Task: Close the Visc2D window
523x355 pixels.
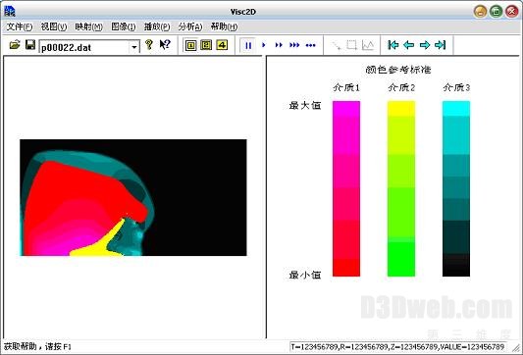Action: click(511, 12)
